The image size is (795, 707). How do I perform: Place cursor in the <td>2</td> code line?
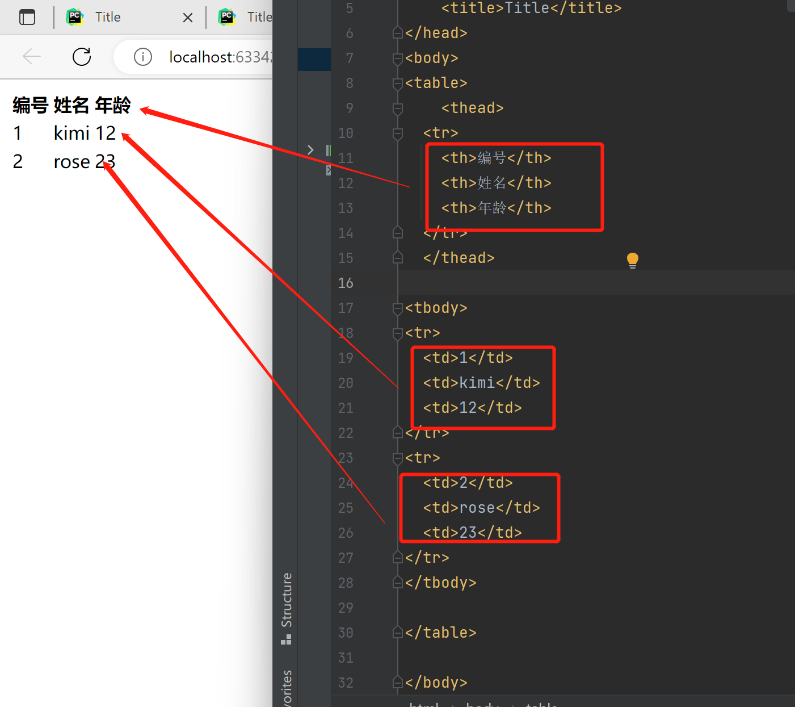point(468,483)
